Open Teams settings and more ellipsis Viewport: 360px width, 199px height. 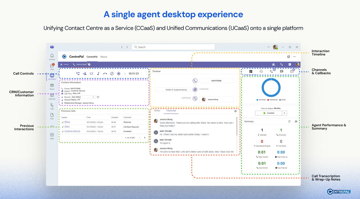(269, 47)
